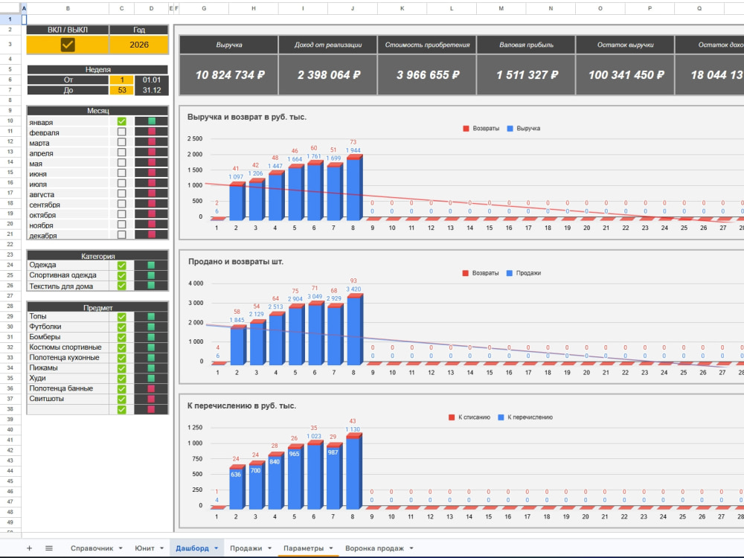Image resolution: width=744 pixels, height=558 pixels.
Task: Open Воронка продаж tab dropdown arrow
Action: 411,548
